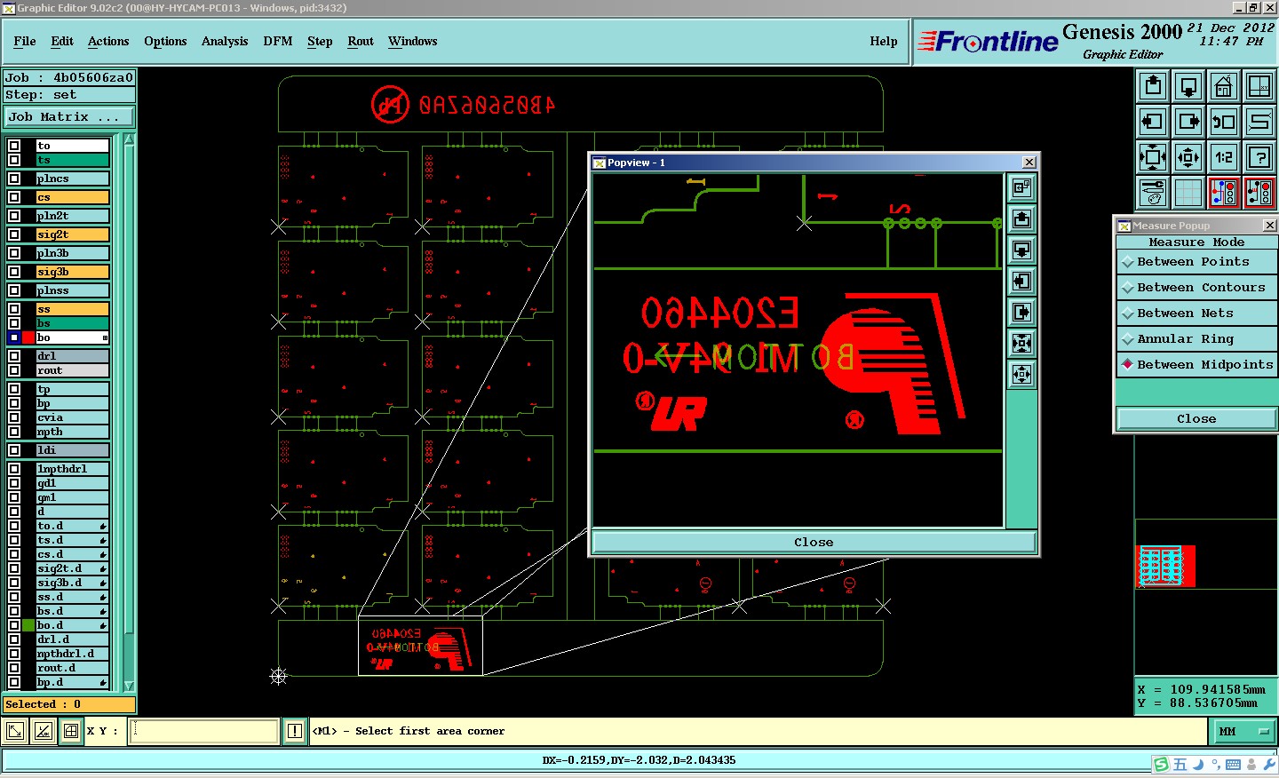Click Popview detach window icon

pyautogui.click(x=1021, y=187)
